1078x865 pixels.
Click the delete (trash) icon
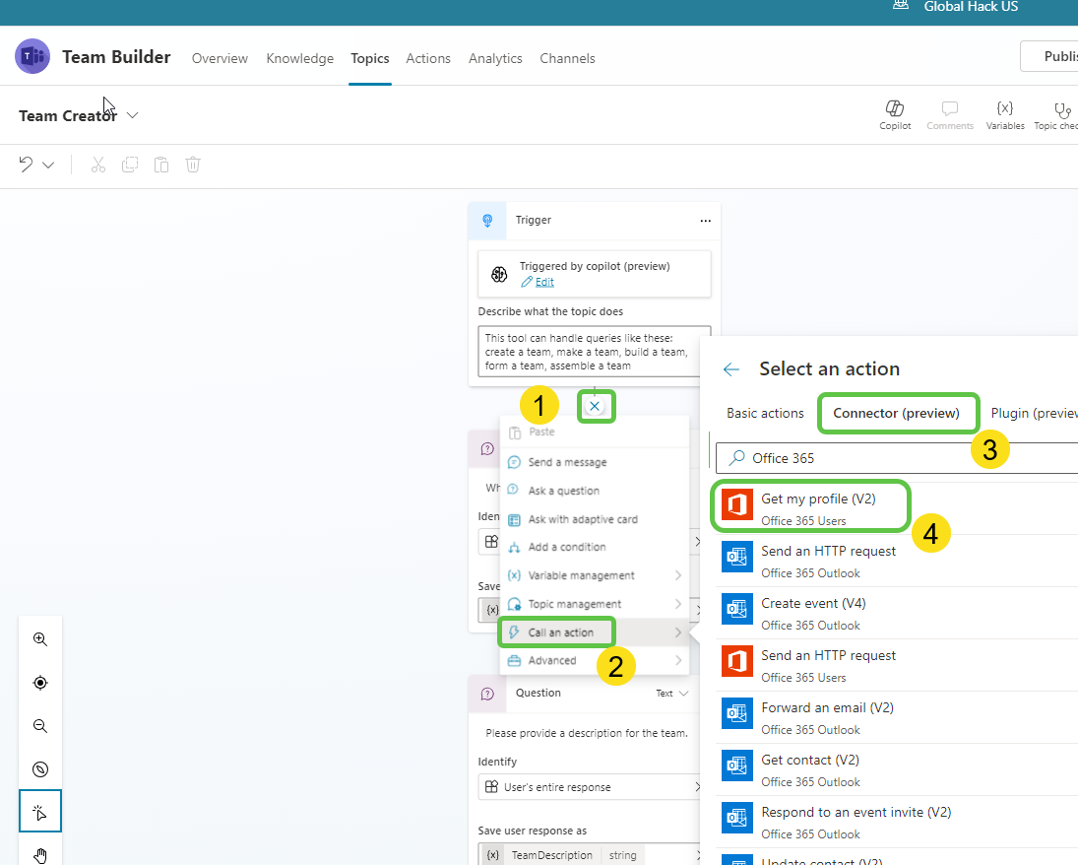point(192,164)
